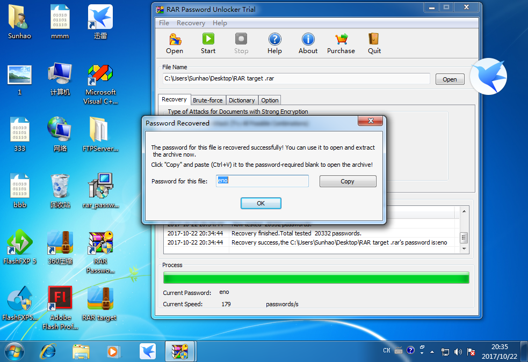Click the Purchase cart icon
Screen dimensions: 528x362
pos(341,43)
